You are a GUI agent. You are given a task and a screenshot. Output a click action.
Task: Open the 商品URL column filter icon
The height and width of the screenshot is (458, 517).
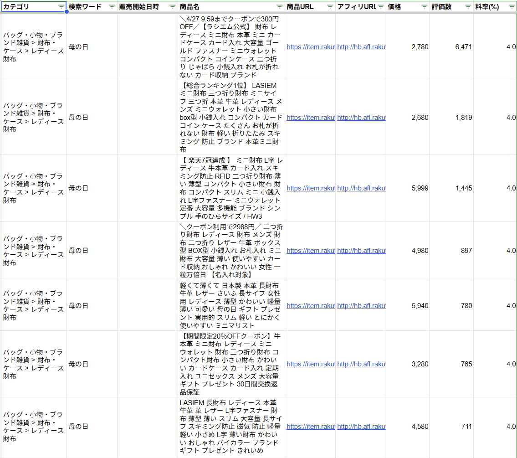coord(330,7)
